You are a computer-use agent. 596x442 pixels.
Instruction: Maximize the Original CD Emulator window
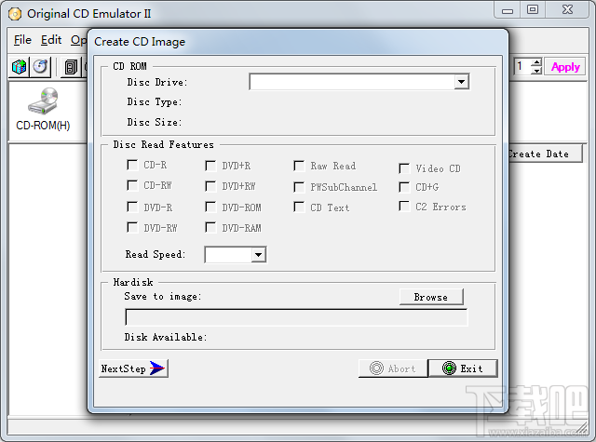533,10
